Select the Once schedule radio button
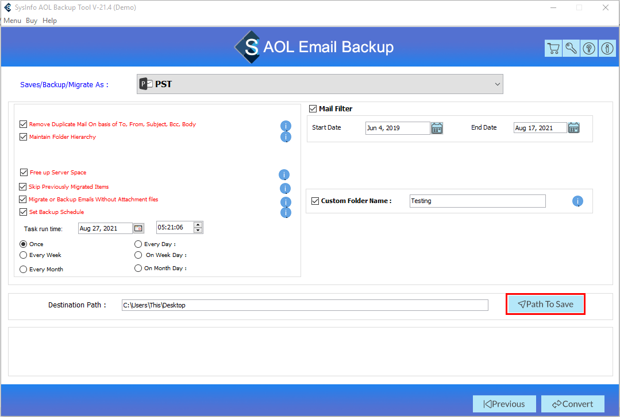 point(24,244)
